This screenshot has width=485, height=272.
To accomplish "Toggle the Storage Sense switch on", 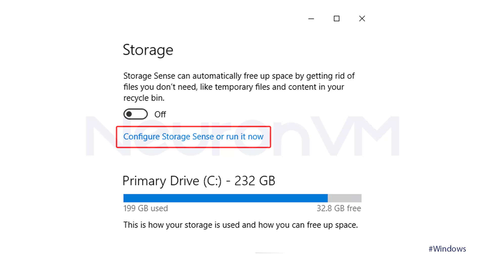I will click(x=136, y=114).
